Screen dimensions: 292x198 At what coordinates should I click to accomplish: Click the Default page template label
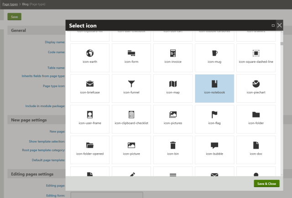48,160
